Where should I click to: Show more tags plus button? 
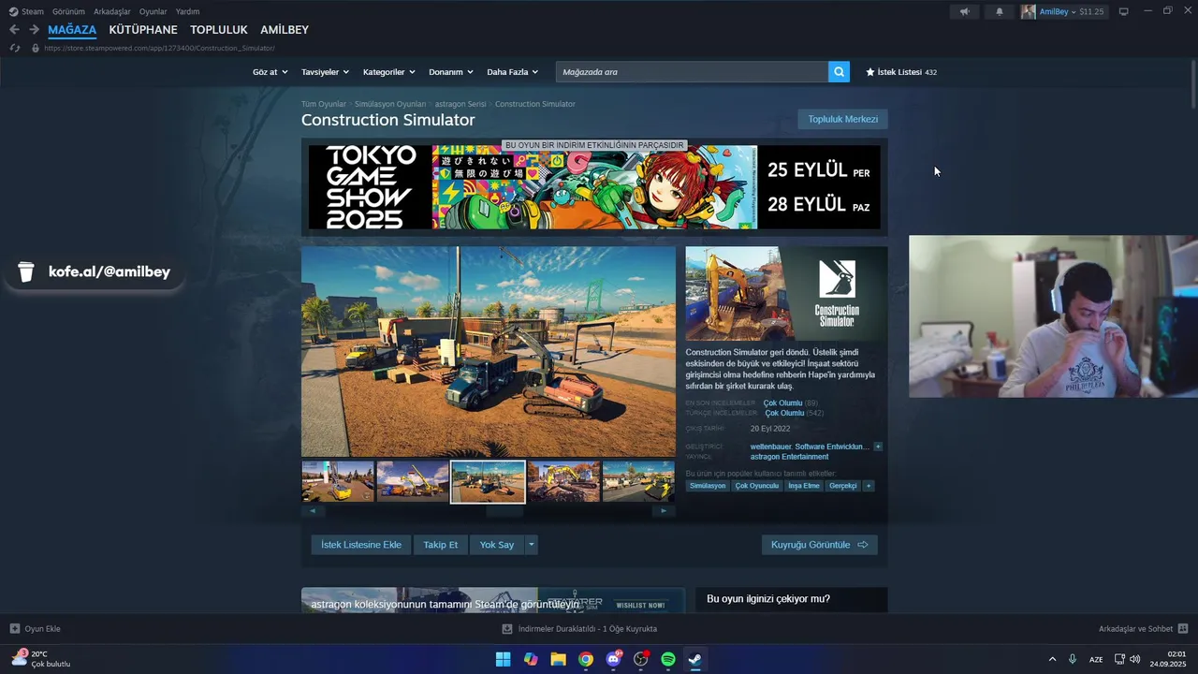pyautogui.click(x=869, y=486)
